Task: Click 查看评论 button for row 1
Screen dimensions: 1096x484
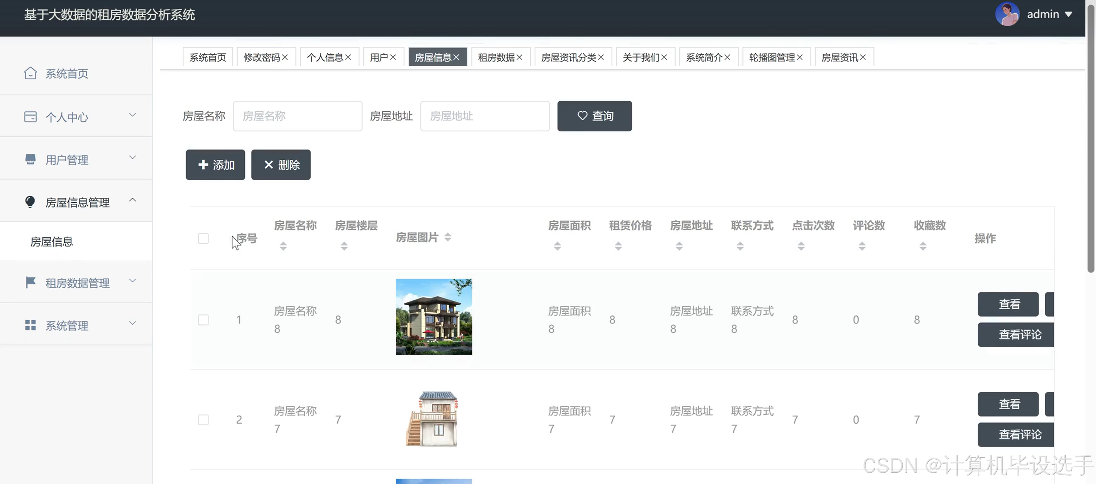Action: point(1016,335)
